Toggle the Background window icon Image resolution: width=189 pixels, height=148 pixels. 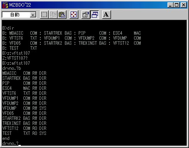94,15
